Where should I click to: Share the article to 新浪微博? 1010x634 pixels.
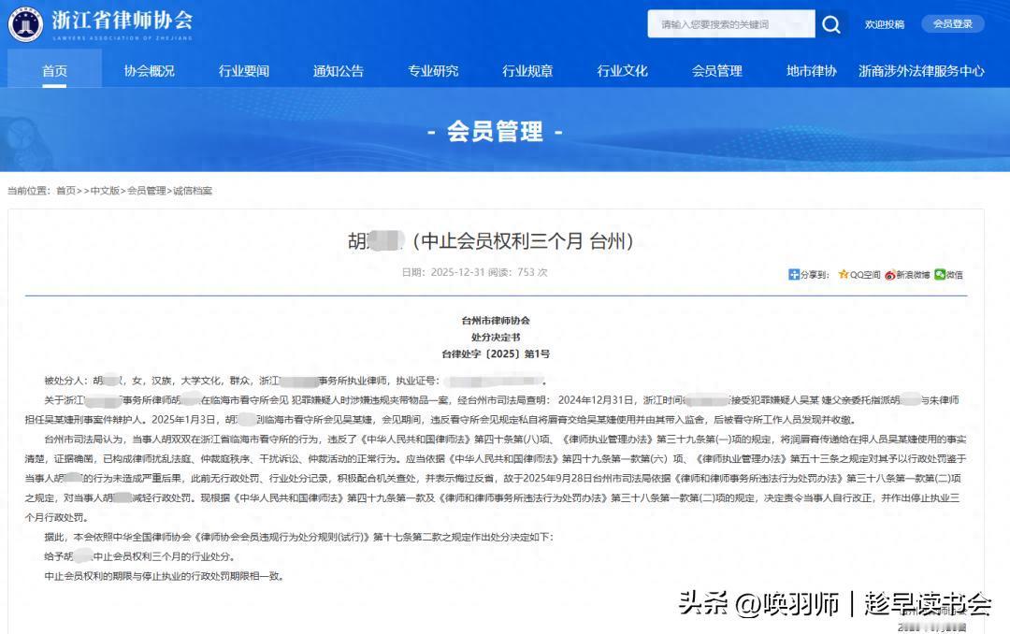(x=910, y=275)
